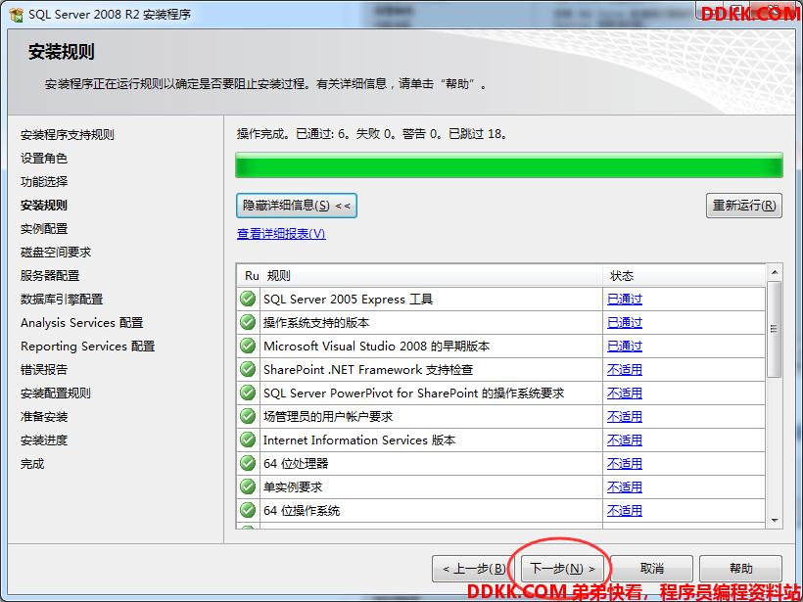Click check icon for SQL Server PowerPivot for SharePoint row
This screenshot has width=803, height=602.
pyautogui.click(x=248, y=393)
